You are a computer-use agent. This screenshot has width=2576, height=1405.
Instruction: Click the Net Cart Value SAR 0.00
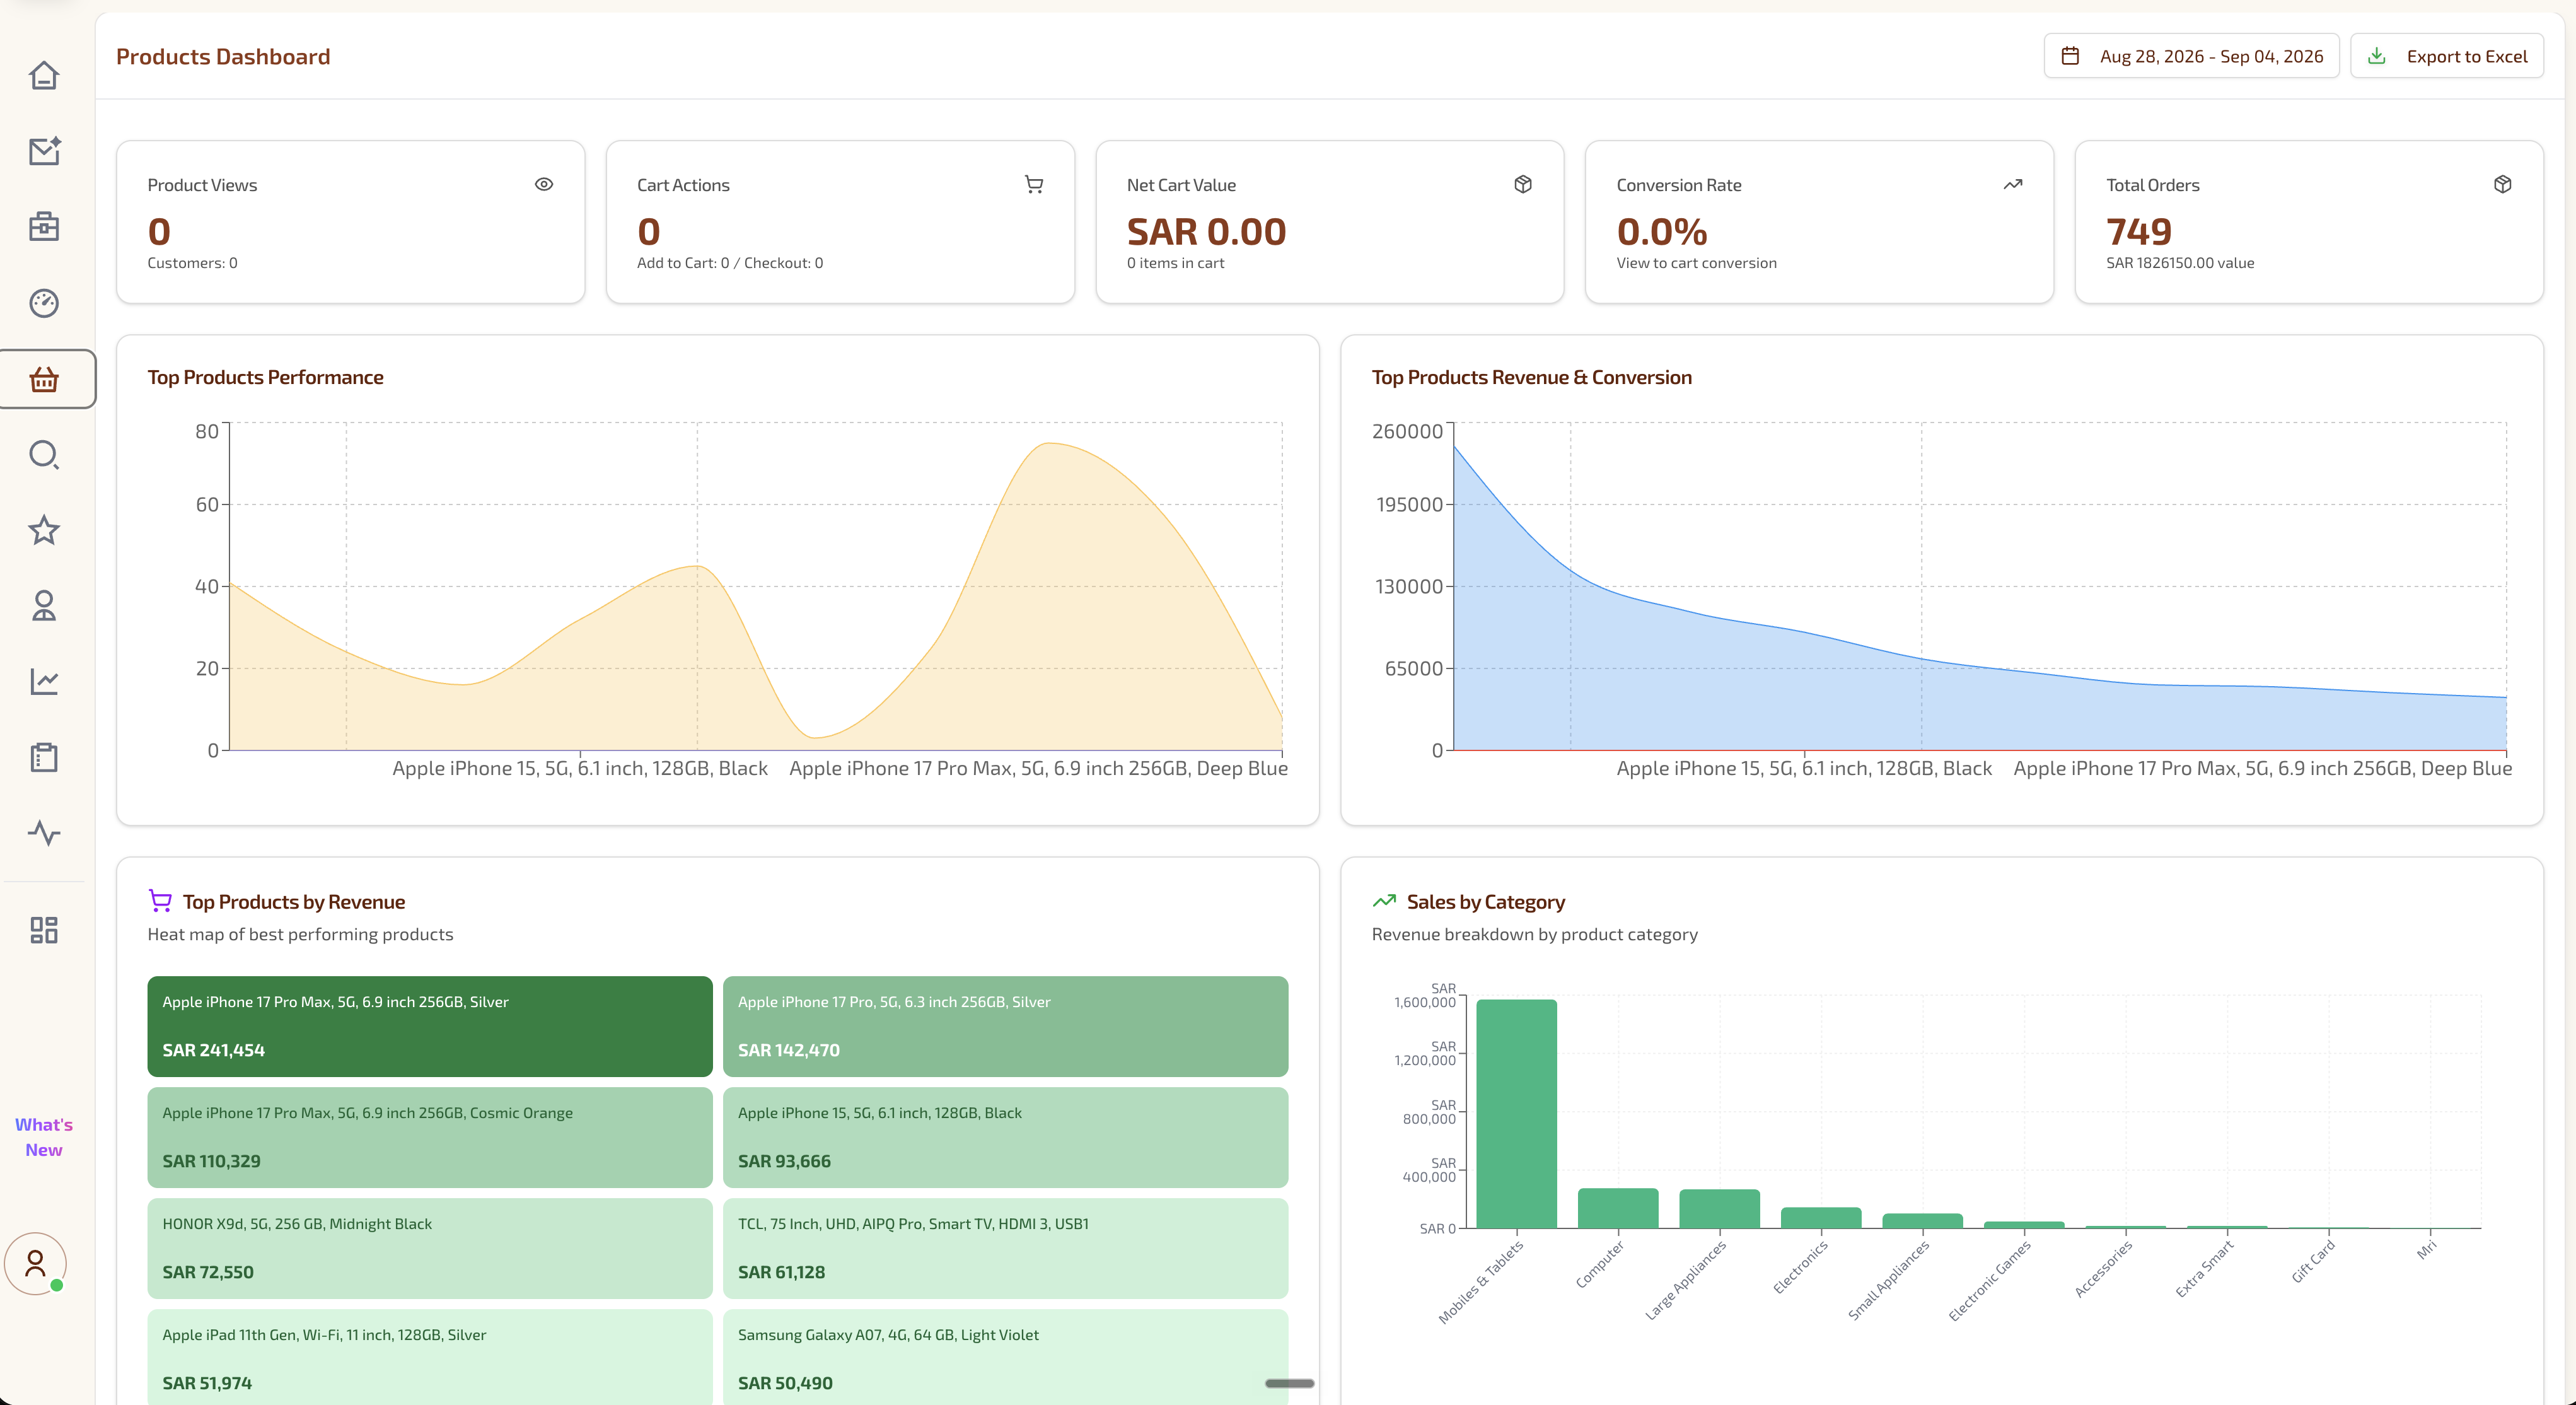[x=1206, y=231]
